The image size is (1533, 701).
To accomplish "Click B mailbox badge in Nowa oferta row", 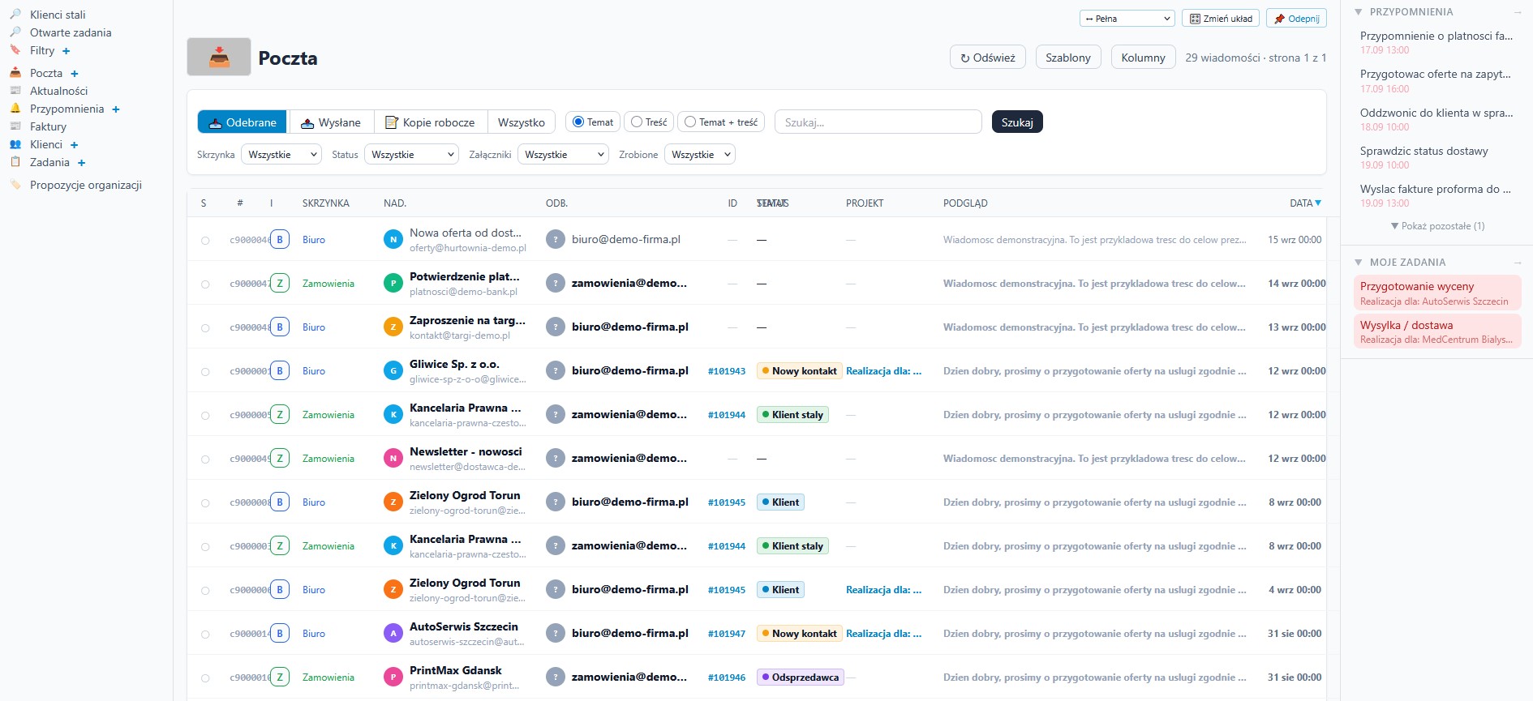I will click(x=280, y=239).
